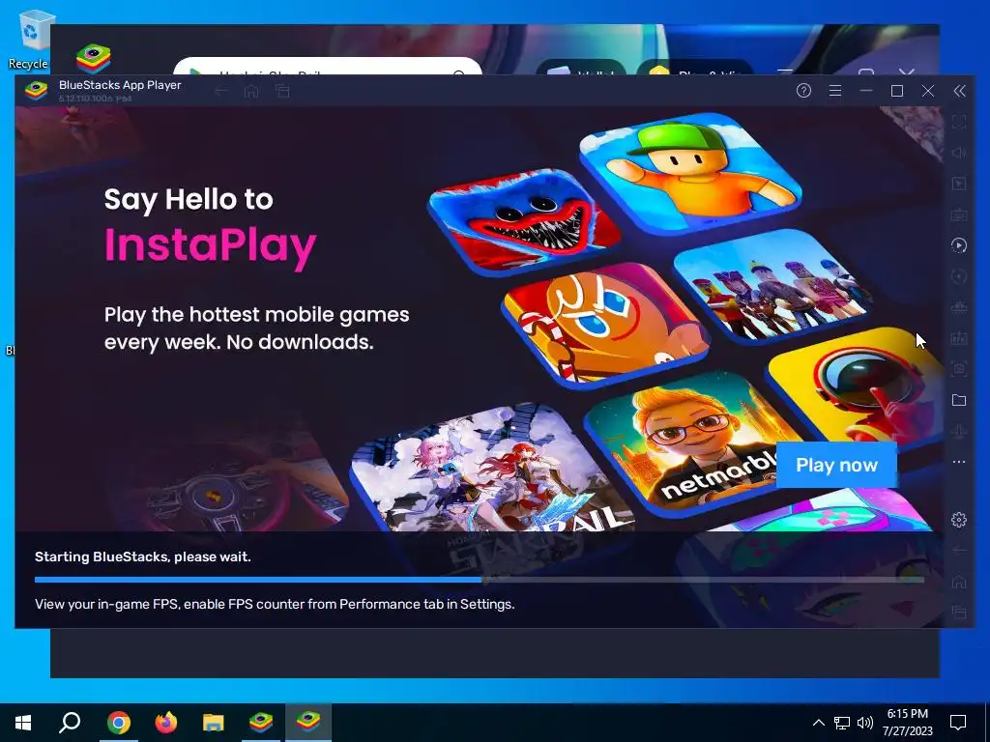The height and width of the screenshot is (742, 990).
Task: Switch to the first BlueStacks taskbar icon
Action: (261, 723)
